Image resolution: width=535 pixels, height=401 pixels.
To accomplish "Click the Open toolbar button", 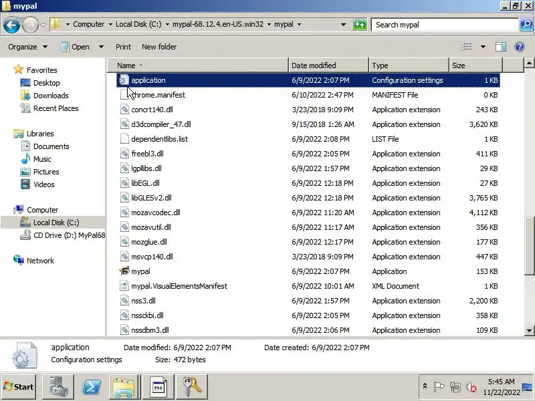I will coord(75,47).
